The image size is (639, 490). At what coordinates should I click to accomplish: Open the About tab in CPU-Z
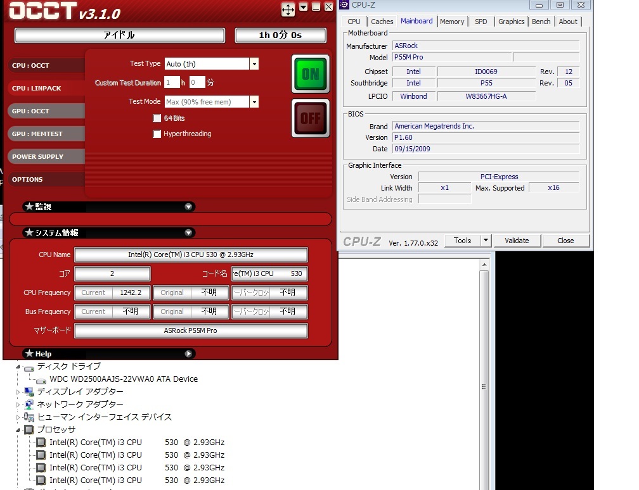click(568, 22)
